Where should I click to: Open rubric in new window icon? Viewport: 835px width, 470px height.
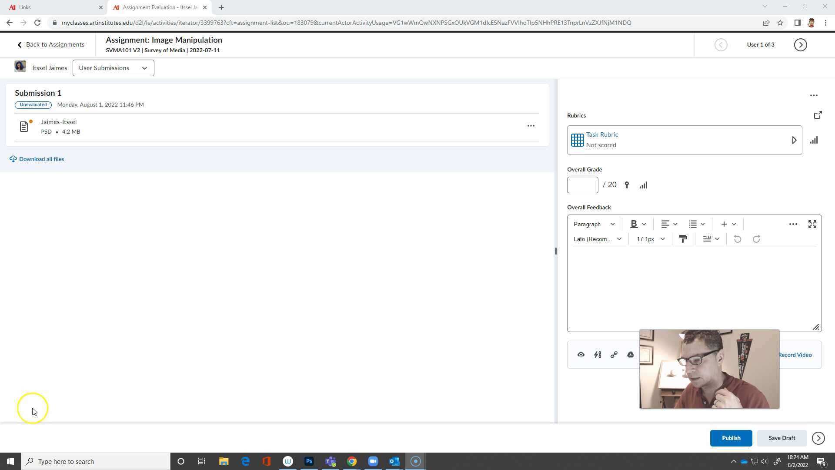coord(818,115)
